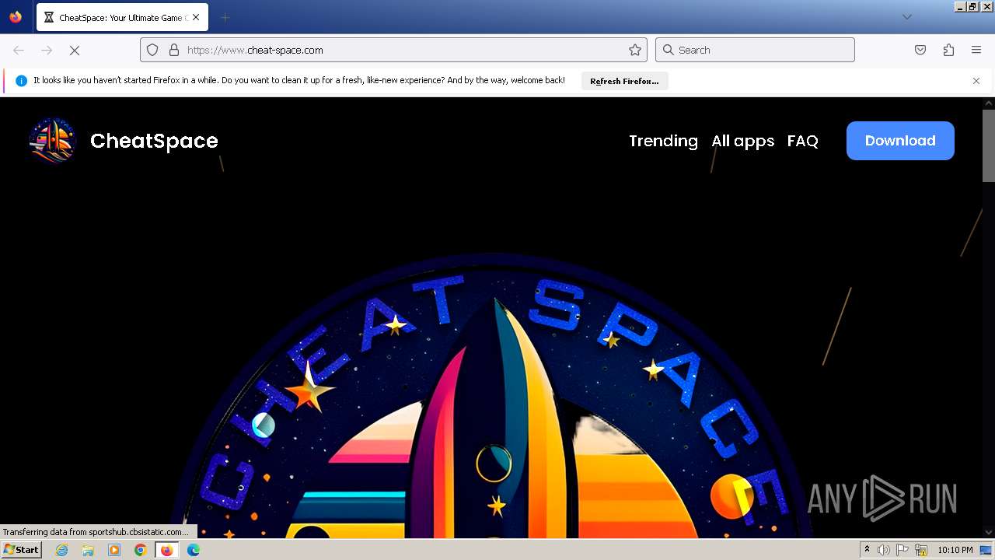The image size is (995, 560).
Task: Minimize the Firefox window
Action: [959, 6]
